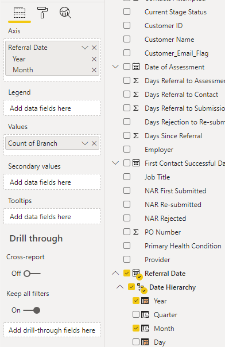Collapse the Date Hierarchy node
The height and width of the screenshot is (347, 225).
pyautogui.click(x=120, y=287)
